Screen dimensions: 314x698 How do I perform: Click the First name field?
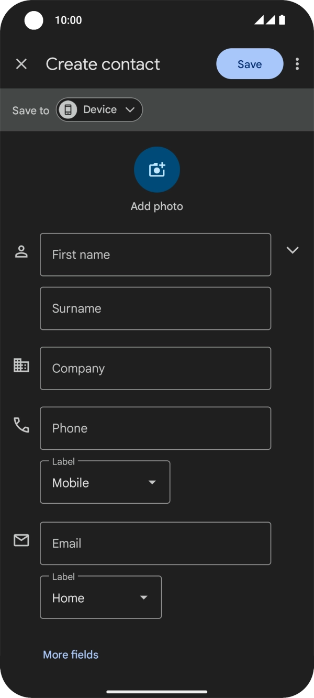pos(155,255)
